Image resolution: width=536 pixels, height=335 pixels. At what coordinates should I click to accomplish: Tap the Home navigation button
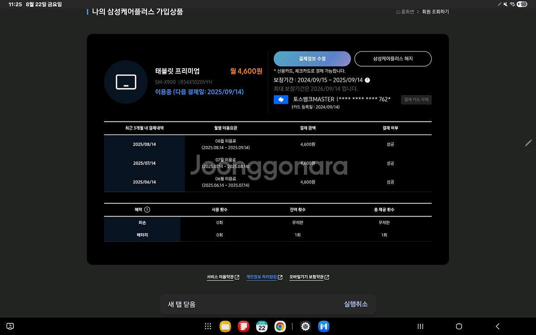pyautogui.click(x=459, y=327)
